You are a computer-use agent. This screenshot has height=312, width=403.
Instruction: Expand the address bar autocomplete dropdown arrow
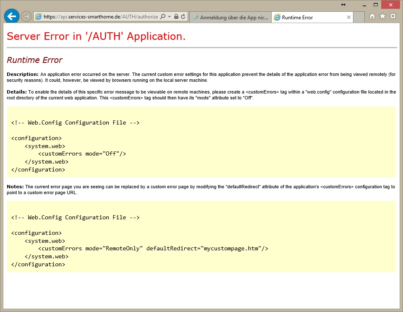coord(169,17)
